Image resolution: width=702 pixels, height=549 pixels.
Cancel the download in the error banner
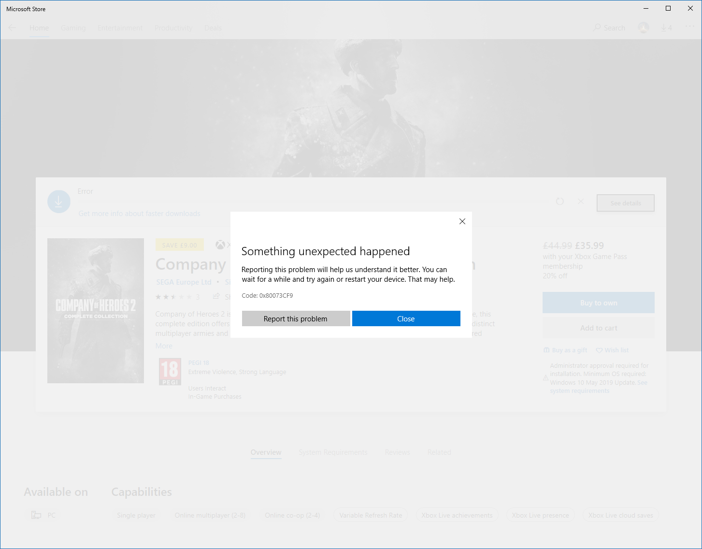point(581,202)
